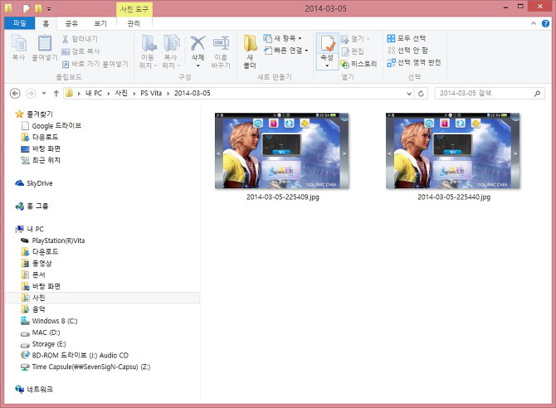
Task: Create a New folder (새 폴더)
Action: click(x=250, y=51)
